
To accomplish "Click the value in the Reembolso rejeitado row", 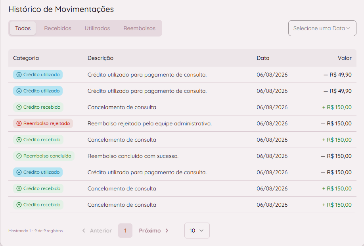I will (336, 123).
